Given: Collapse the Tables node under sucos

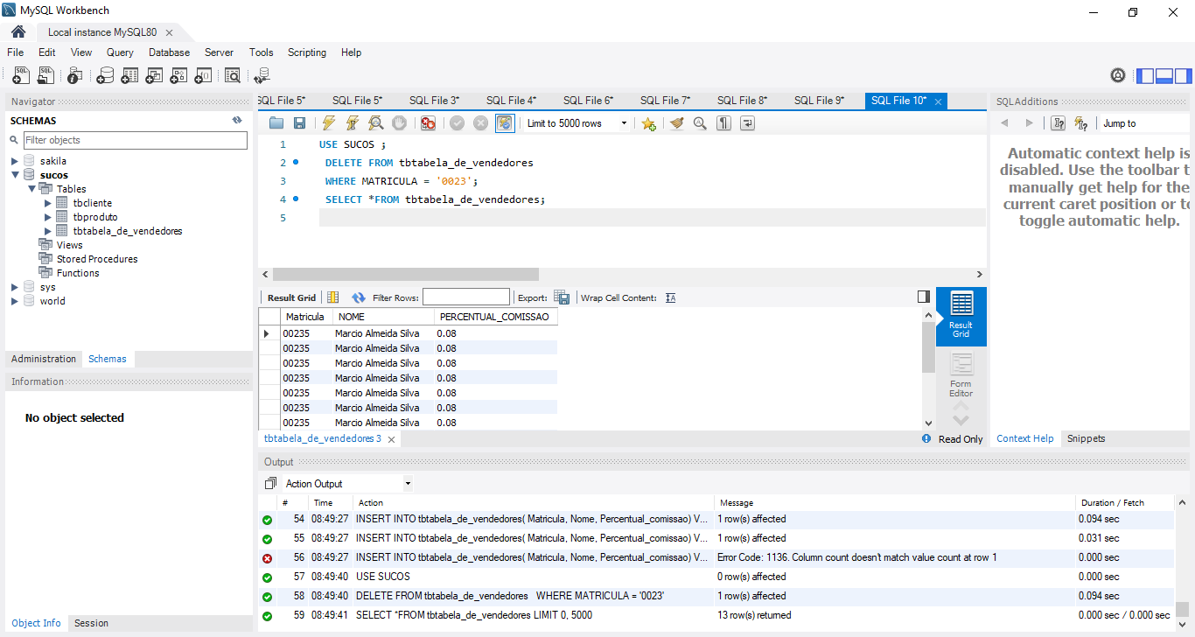Looking at the screenshot, I should [x=31, y=189].
